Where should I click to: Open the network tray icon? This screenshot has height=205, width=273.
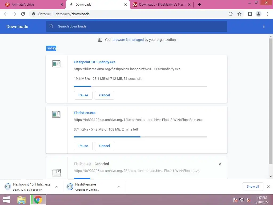point(242,200)
